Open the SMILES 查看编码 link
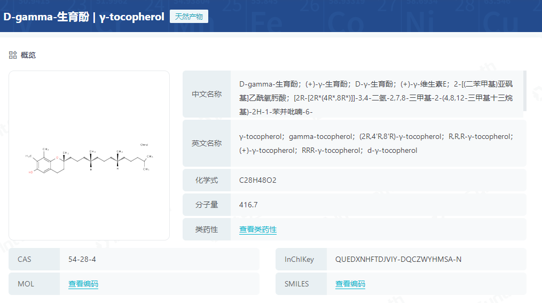542x303 pixels. (350, 284)
